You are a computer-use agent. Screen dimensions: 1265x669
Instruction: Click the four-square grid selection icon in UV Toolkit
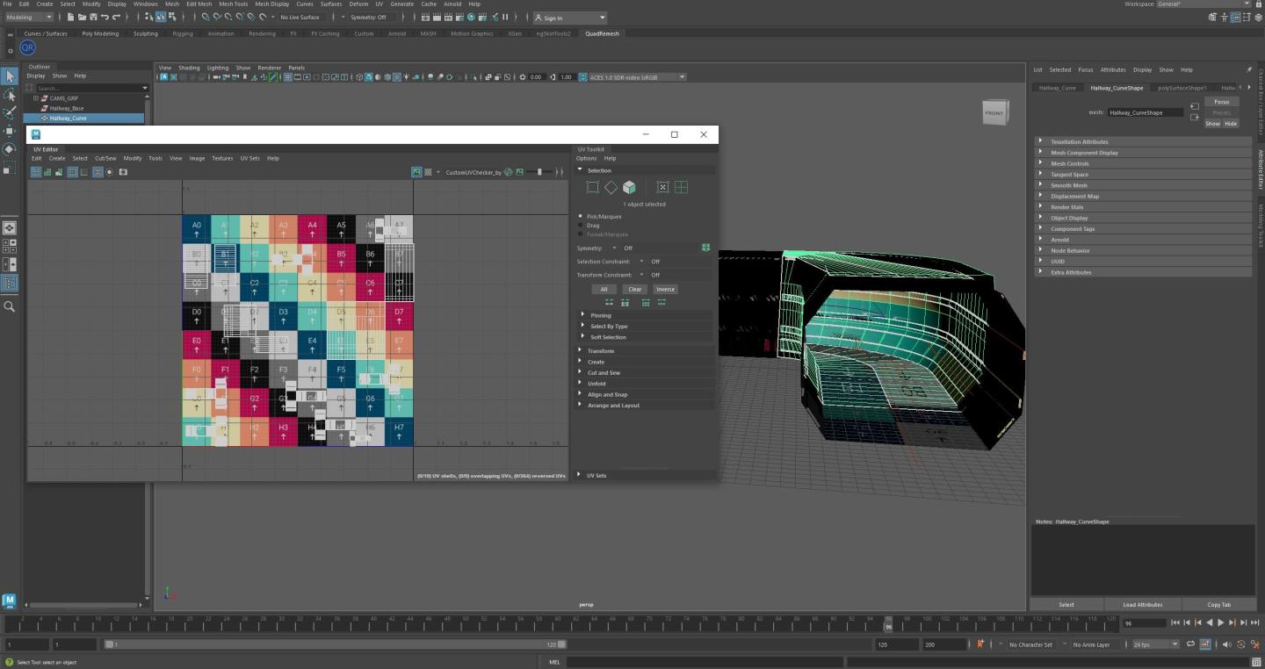[681, 187]
